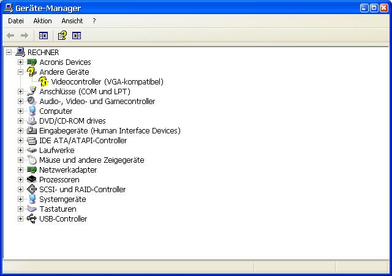Select the Netzwerkadapter label
The image size is (392, 276).
click(68, 170)
